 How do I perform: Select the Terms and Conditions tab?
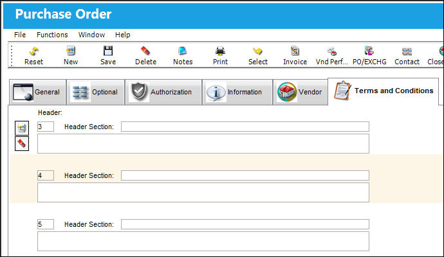383,91
